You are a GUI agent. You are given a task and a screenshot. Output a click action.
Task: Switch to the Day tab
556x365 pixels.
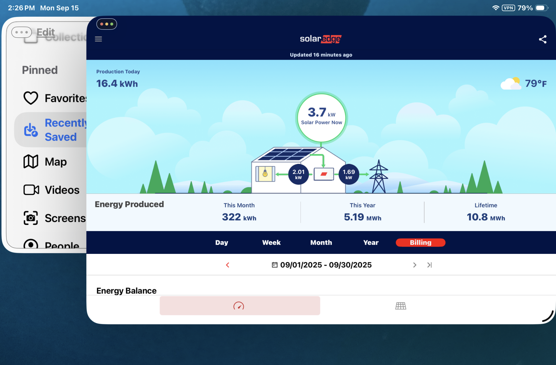tap(222, 242)
